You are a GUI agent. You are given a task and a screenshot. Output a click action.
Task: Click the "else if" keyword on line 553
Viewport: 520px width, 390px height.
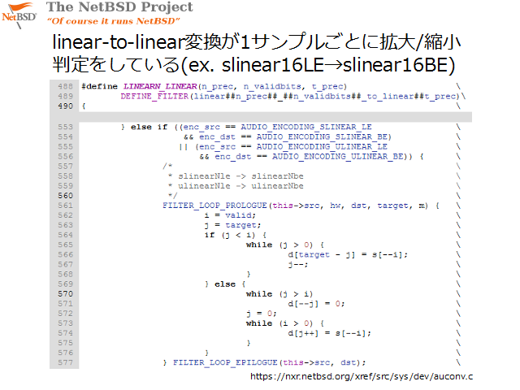[149, 127]
